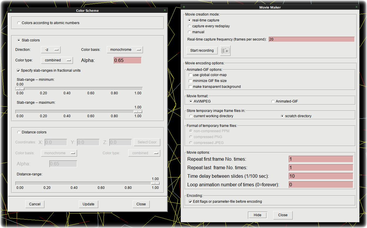Viewport: 367px width, 228px height.
Task: Select Animated-GIF movie format
Action: (x=285, y=101)
